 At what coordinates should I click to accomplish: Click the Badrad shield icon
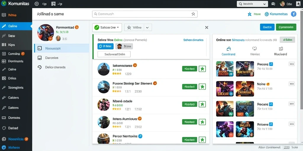point(4,128)
